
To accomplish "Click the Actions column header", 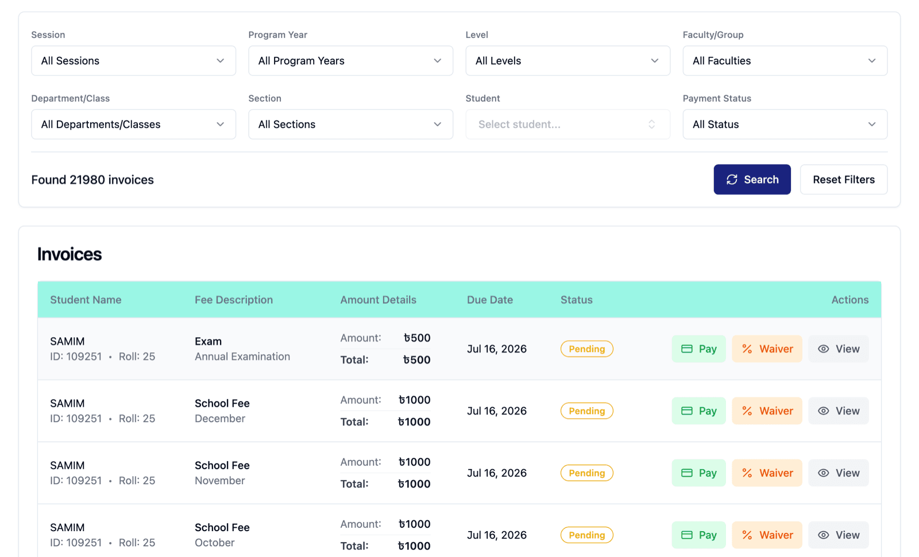I will point(850,300).
